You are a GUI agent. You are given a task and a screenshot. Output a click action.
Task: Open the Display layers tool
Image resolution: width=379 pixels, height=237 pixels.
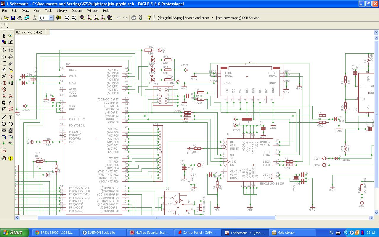click(4, 42)
